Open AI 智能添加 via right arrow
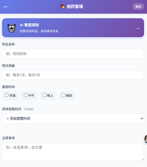147x167 pixels. click(x=138, y=28)
